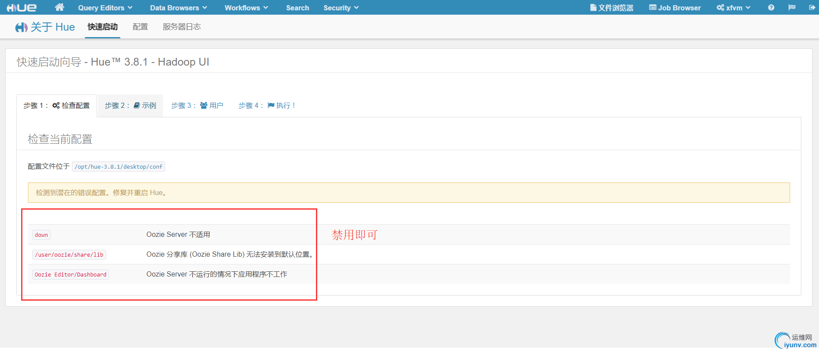Screen dimensions: 819x352
Task: Click the red 'down' status label
Action: [41, 235]
